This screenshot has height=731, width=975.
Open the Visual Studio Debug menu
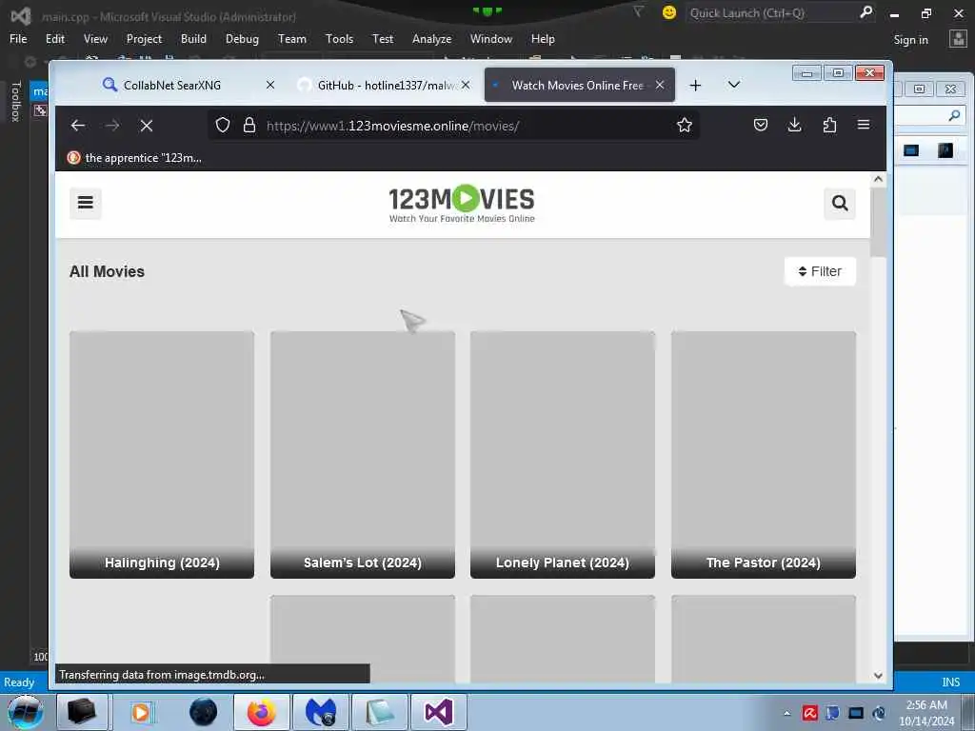tap(242, 38)
